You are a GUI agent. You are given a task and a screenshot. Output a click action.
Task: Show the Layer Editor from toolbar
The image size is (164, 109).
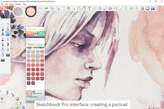point(137,8)
